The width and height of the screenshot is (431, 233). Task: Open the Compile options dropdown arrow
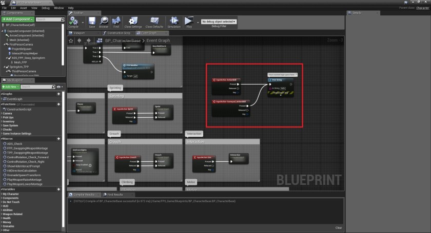[83, 23]
